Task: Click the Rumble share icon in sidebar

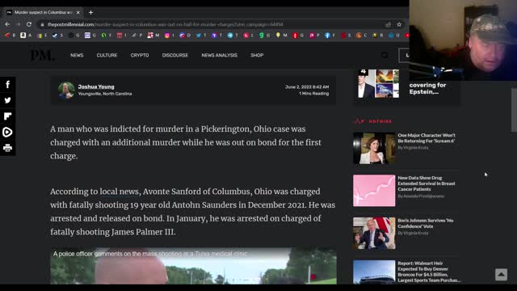Action: point(7,133)
